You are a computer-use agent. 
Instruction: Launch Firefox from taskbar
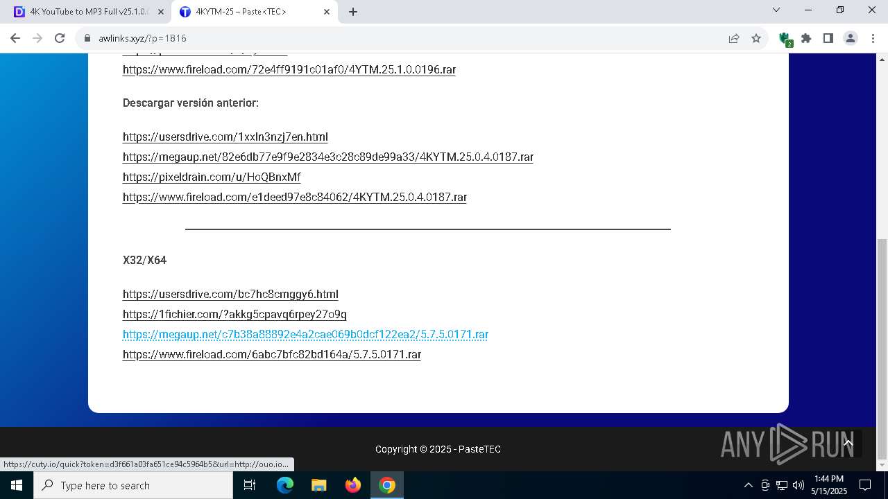click(x=353, y=485)
